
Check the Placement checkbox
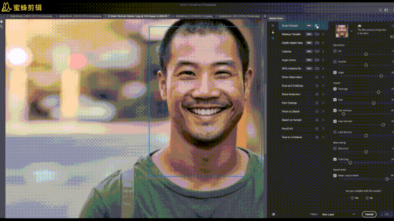tap(335, 148)
